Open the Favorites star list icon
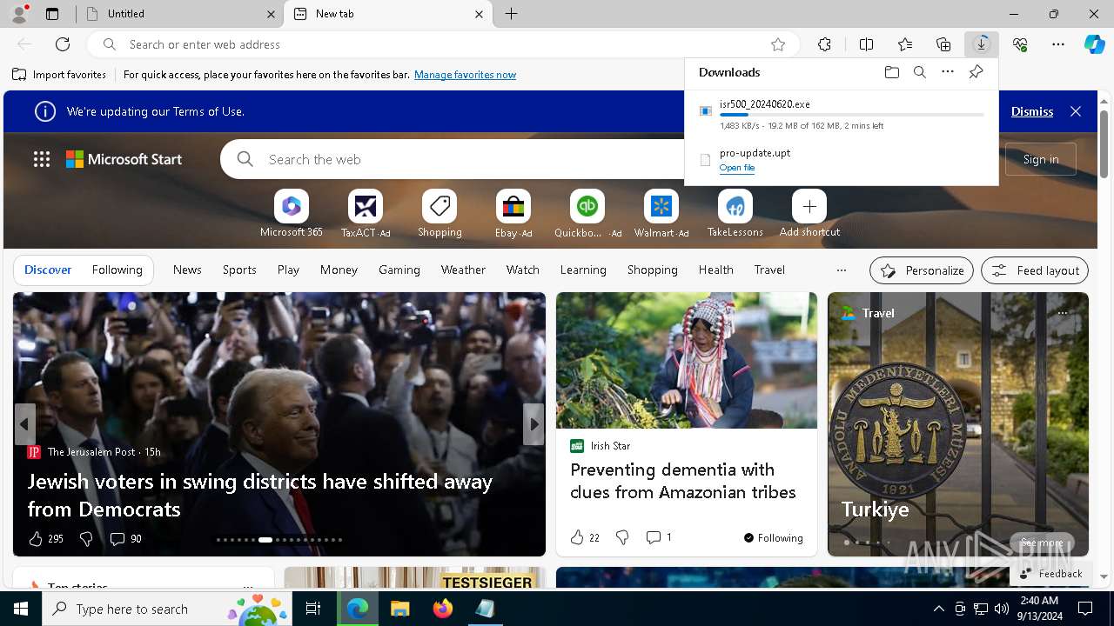Screen dimensions: 1114x626 click(x=905, y=44)
